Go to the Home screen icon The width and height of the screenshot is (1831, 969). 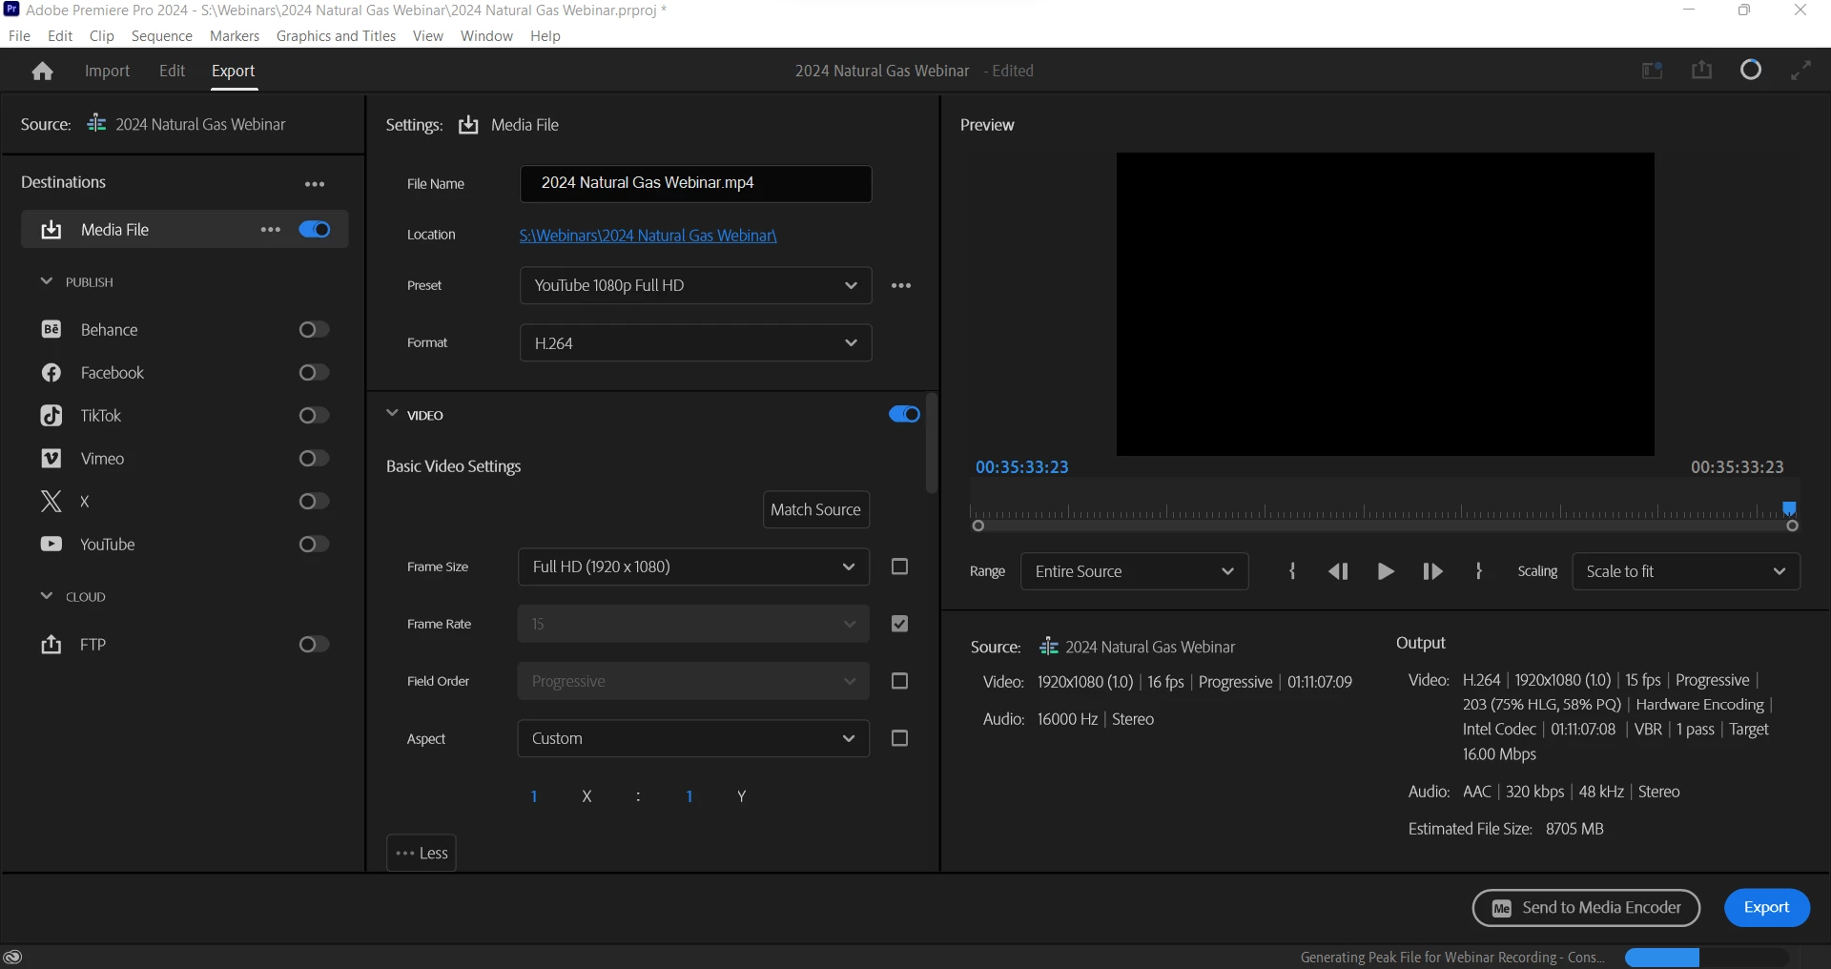tap(42, 71)
